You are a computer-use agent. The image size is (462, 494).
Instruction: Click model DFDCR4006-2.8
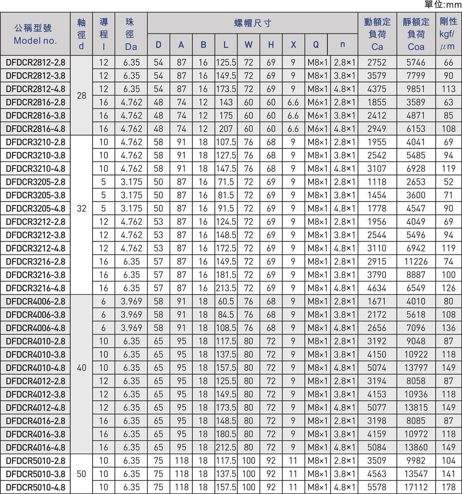coord(36,301)
